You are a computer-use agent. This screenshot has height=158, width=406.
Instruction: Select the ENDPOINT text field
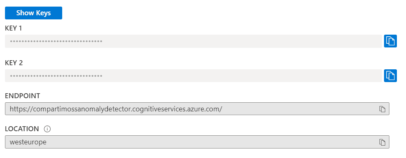(197, 109)
